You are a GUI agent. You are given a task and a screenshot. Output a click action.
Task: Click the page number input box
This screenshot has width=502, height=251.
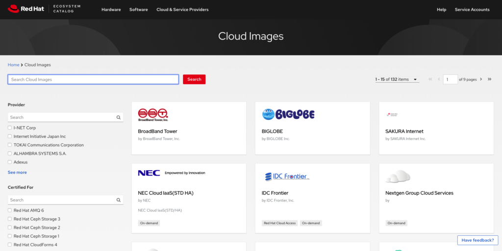(451, 80)
